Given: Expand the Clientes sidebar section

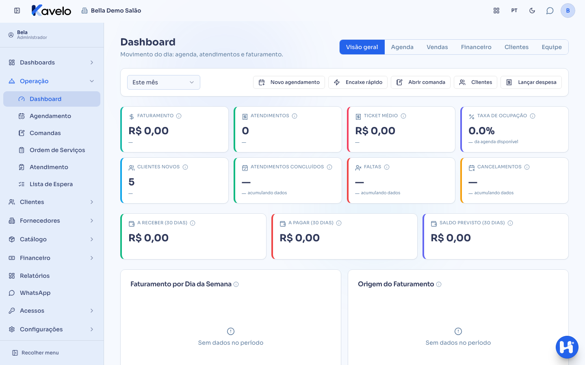Looking at the screenshot, I should point(52,202).
